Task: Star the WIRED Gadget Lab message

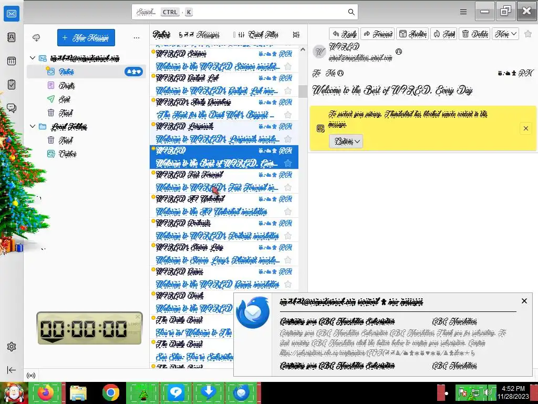Action: coord(288,90)
